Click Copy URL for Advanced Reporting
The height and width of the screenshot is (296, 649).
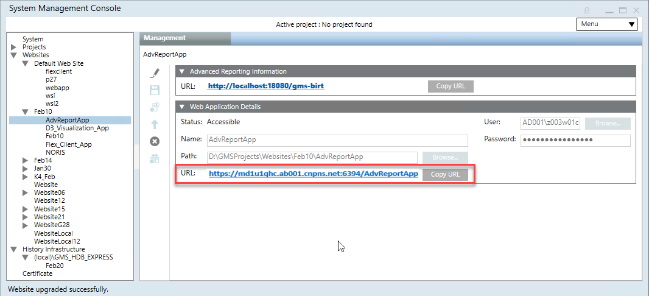point(451,86)
